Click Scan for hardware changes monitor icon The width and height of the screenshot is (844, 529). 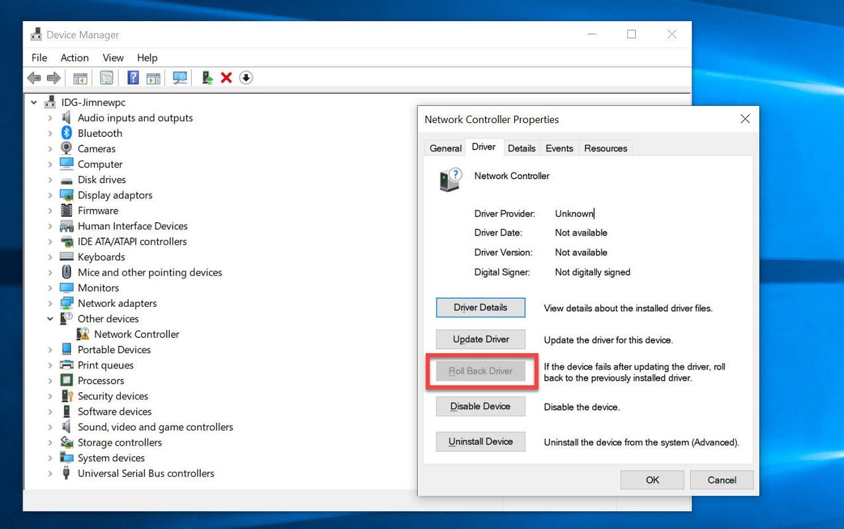point(180,78)
